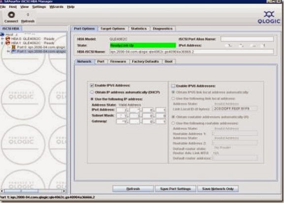Screen dimensions: 284x203
Task: Click the green Ready, Link Up state bar
Action: pyautogui.click(x=143, y=45)
